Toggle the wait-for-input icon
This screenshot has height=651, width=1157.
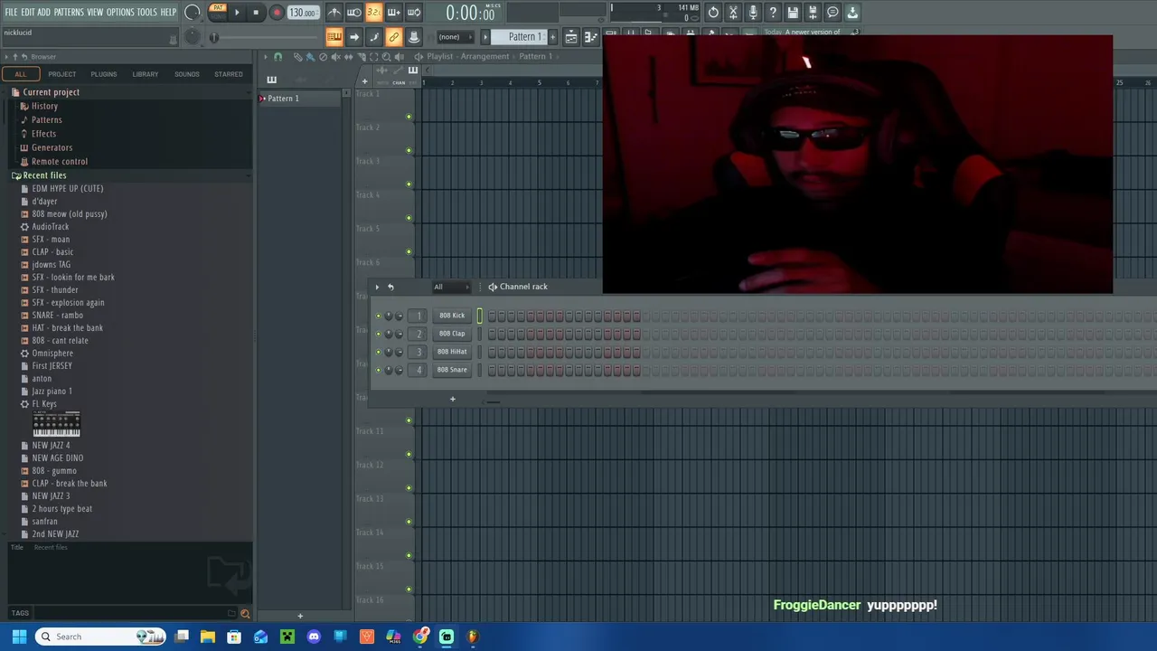353,13
